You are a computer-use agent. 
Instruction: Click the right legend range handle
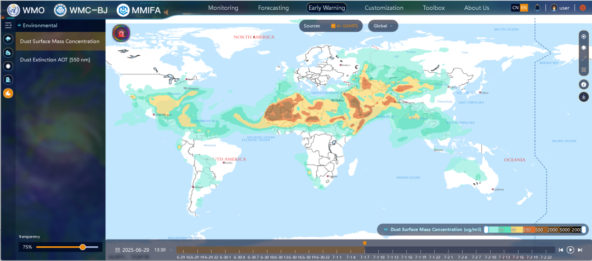[x=584, y=229]
